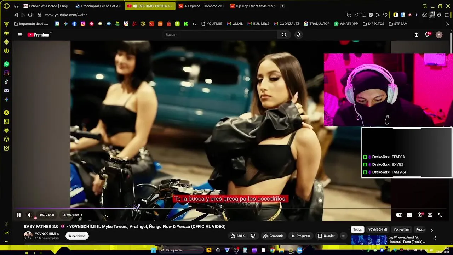Image resolution: width=453 pixels, height=255 pixels.
Task: Switch to theater mode view
Action: click(430, 215)
